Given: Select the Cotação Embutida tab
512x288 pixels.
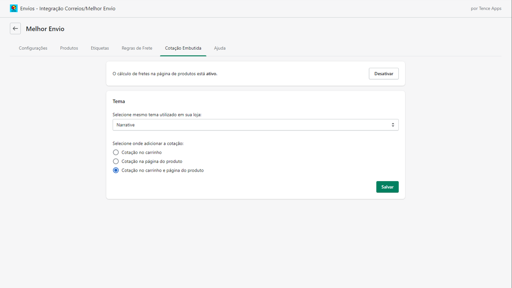Looking at the screenshot, I should click(x=183, y=48).
